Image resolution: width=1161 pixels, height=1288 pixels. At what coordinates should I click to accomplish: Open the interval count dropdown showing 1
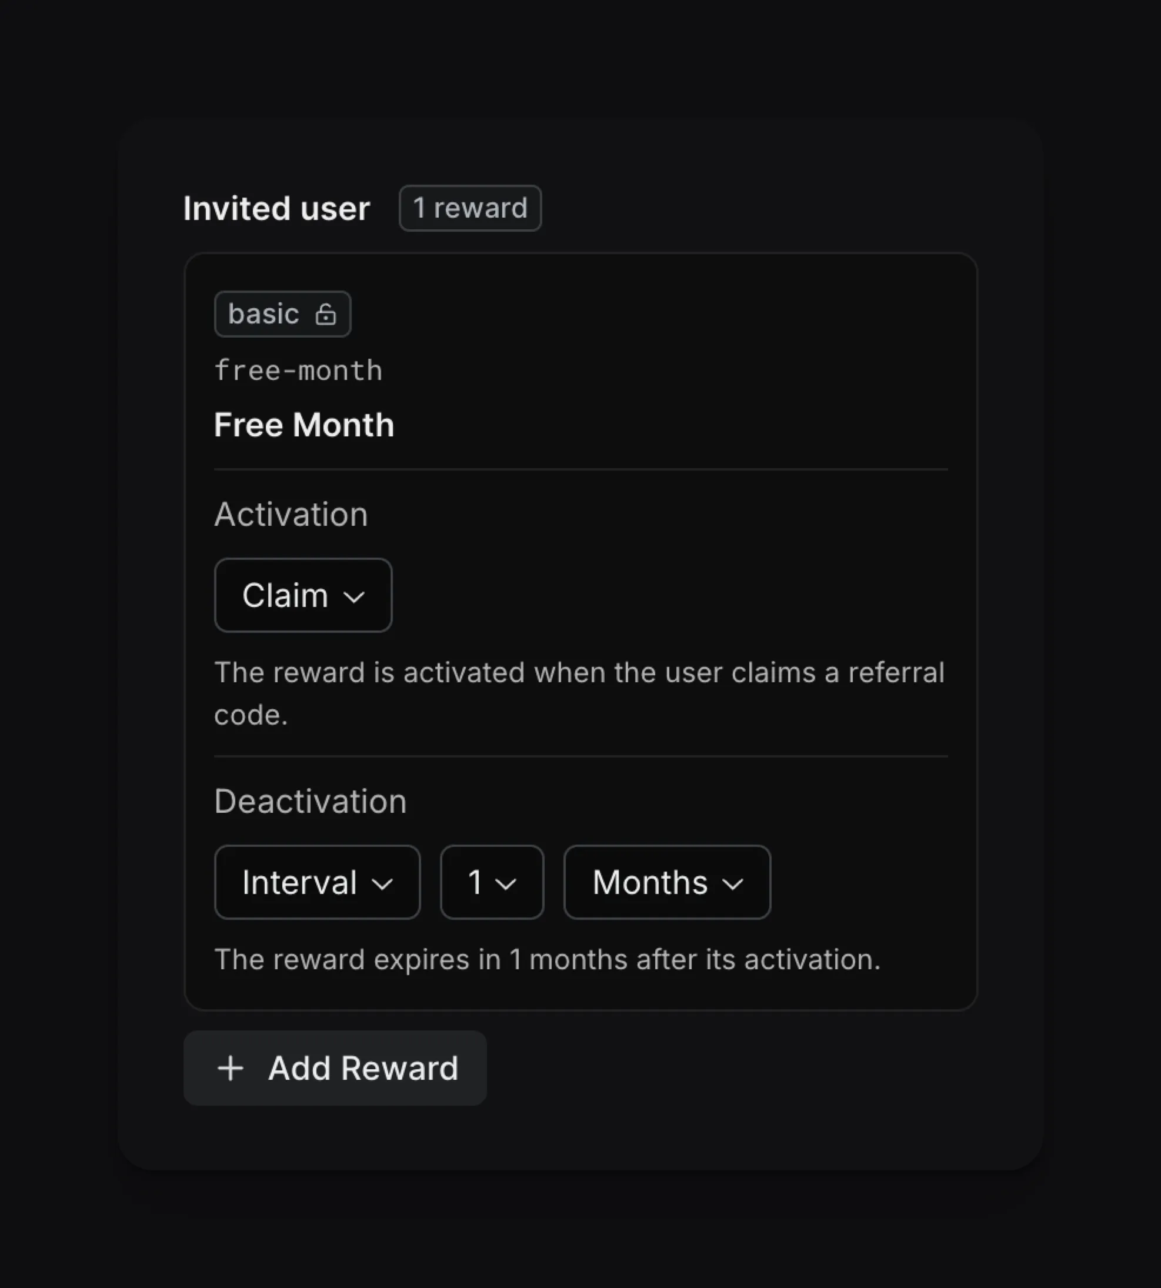pos(491,882)
